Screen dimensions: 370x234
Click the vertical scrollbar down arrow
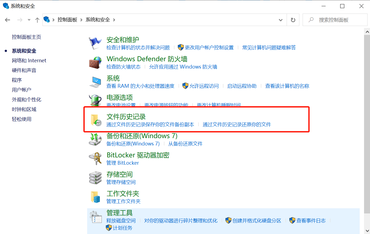[x=367, y=231]
